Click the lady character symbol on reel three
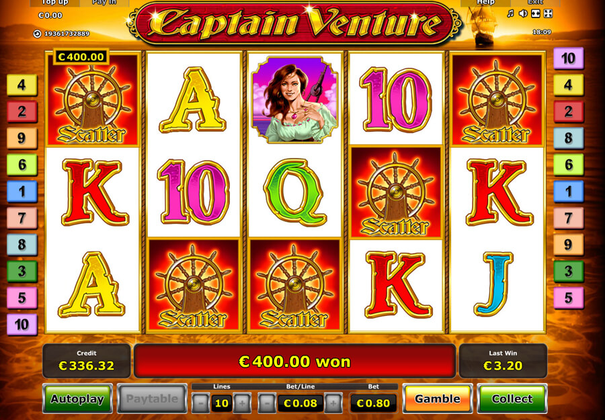 tap(295, 99)
